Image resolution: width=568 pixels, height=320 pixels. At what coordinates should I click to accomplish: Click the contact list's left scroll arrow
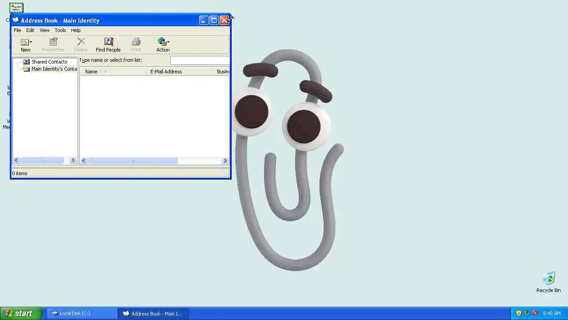[83, 160]
